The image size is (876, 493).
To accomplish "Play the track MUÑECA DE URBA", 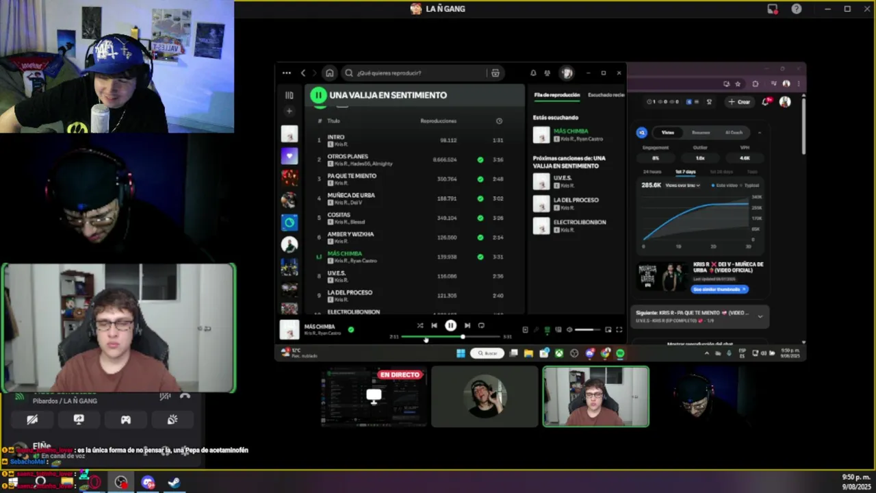I will click(351, 195).
